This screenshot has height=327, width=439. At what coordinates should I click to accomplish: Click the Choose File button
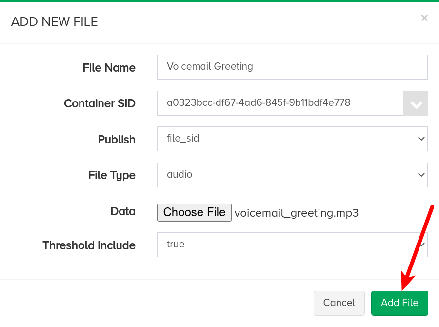pyautogui.click(x=194, y=212)
